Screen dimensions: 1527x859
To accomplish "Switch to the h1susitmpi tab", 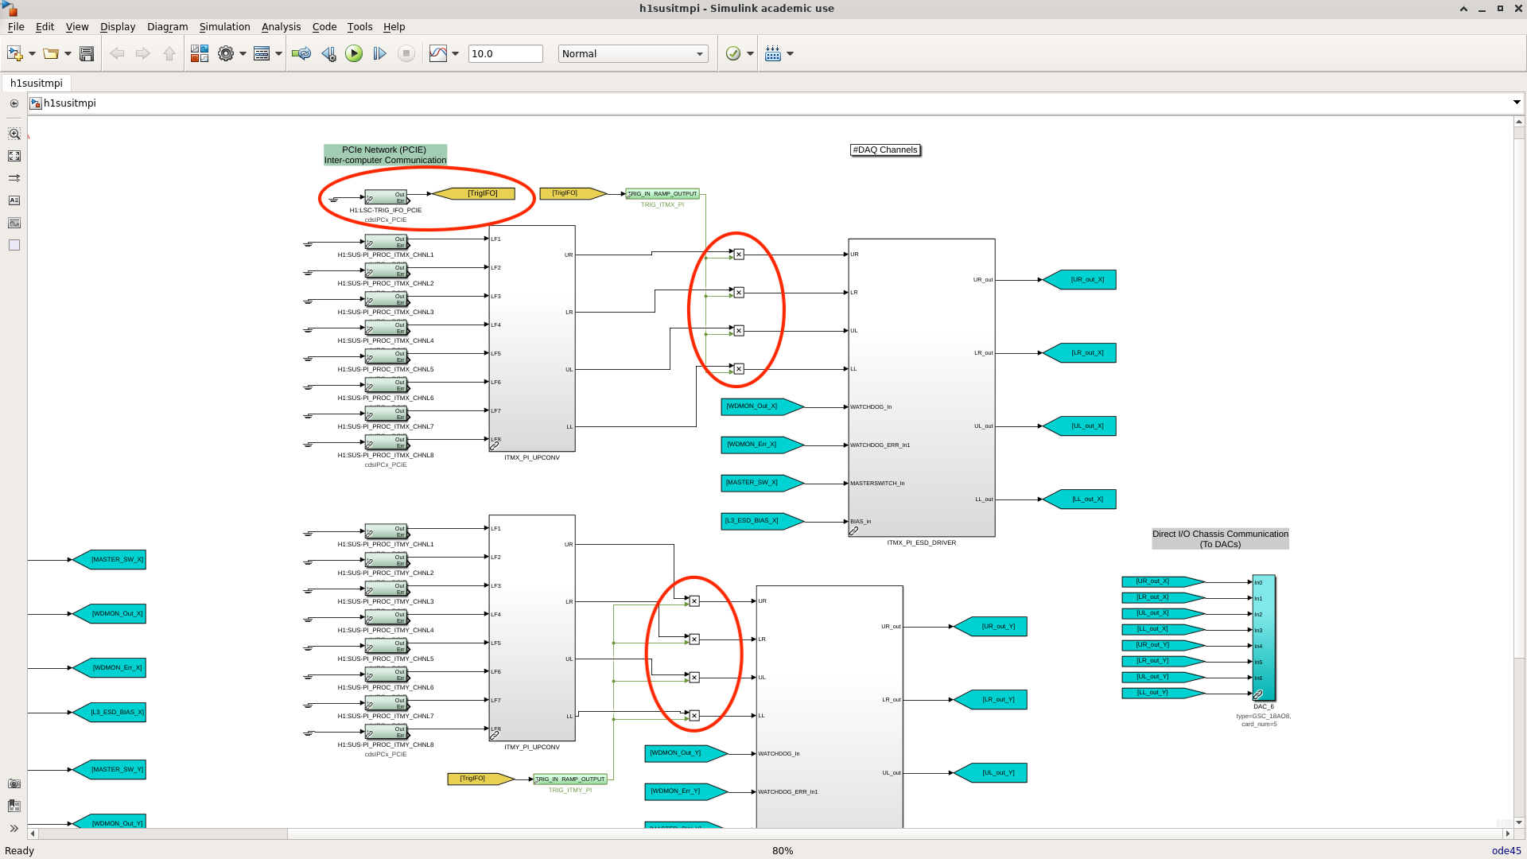I will [37, 83].
